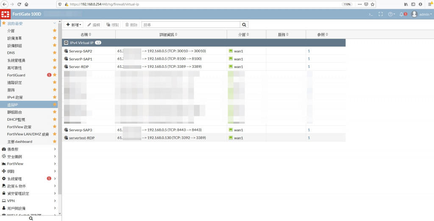This screenshot has height=221, width=434.
Task: Open 系統管理員 from the favorites menu
Action: [16, 60]
